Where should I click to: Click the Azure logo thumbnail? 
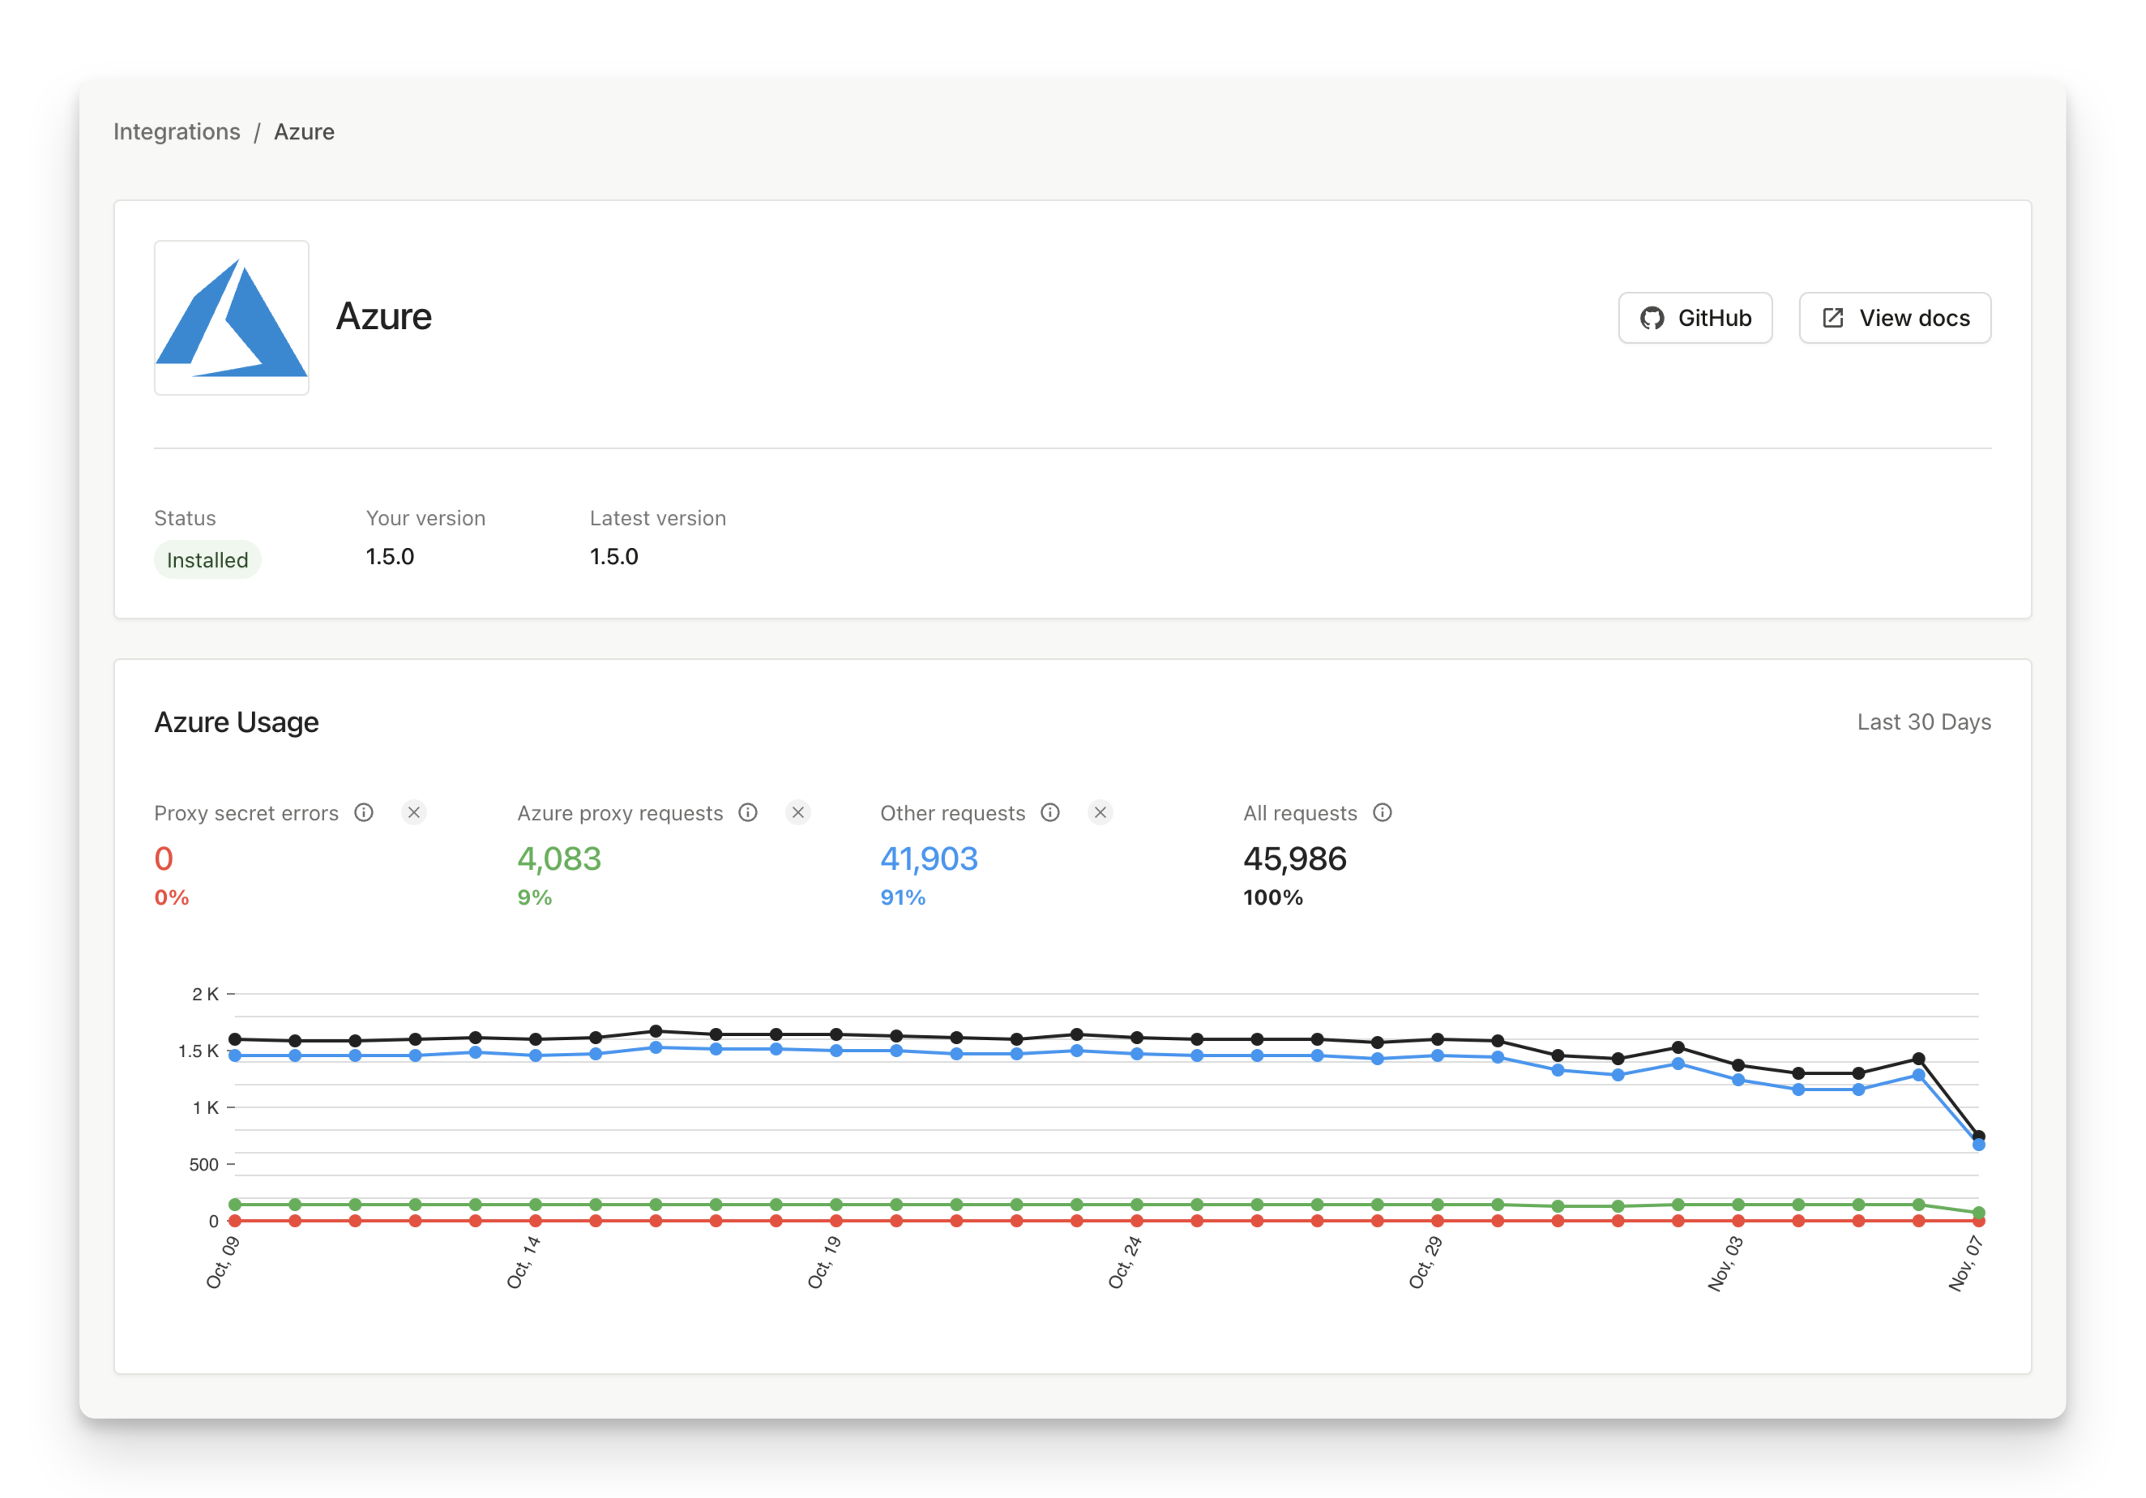coord(231,317)
